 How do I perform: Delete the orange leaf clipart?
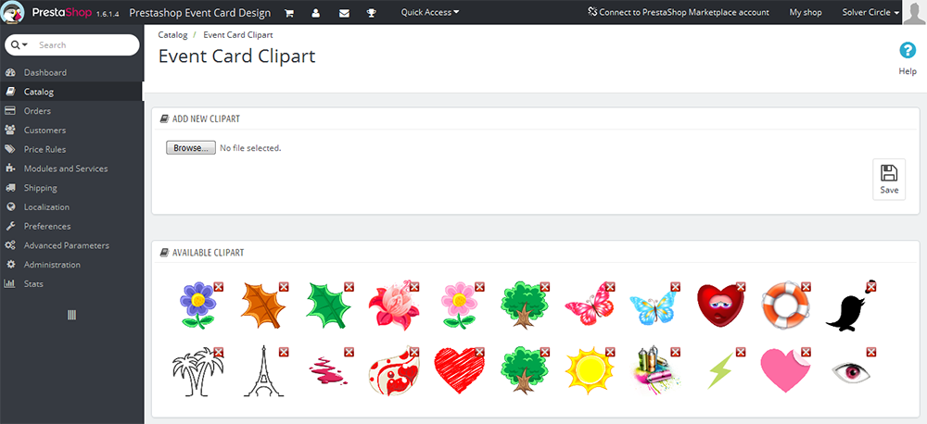(284, 286)
